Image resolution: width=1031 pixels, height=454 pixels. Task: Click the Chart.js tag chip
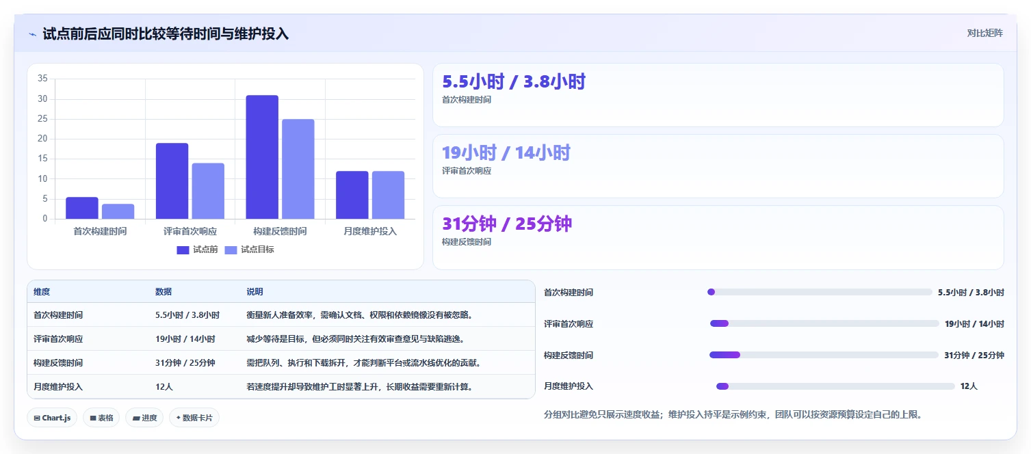pyautogui.click(x=52, y=418)
